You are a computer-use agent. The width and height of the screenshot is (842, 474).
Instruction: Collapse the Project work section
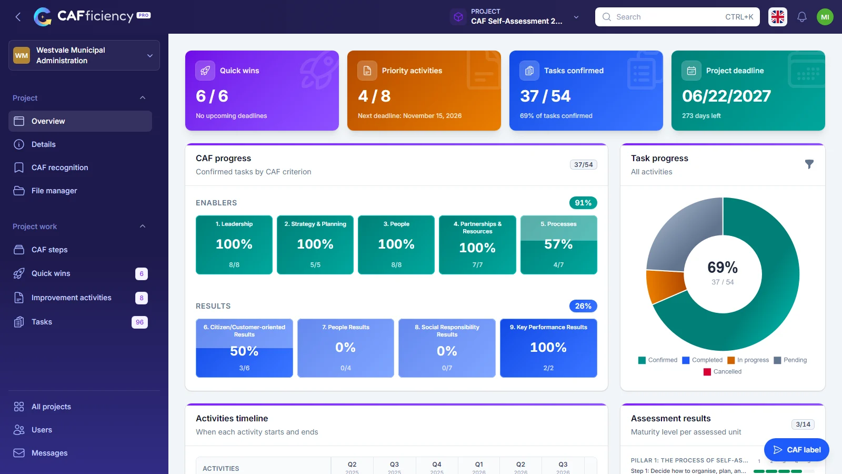point(143,226)
